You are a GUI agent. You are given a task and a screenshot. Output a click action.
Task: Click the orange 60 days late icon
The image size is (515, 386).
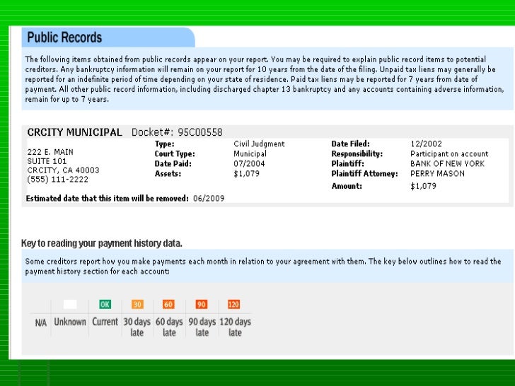click(168, 304)
